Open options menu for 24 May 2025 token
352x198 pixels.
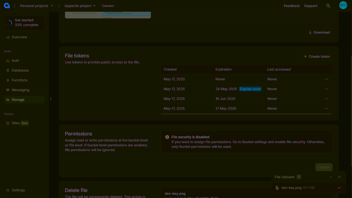tap(326, 89)
